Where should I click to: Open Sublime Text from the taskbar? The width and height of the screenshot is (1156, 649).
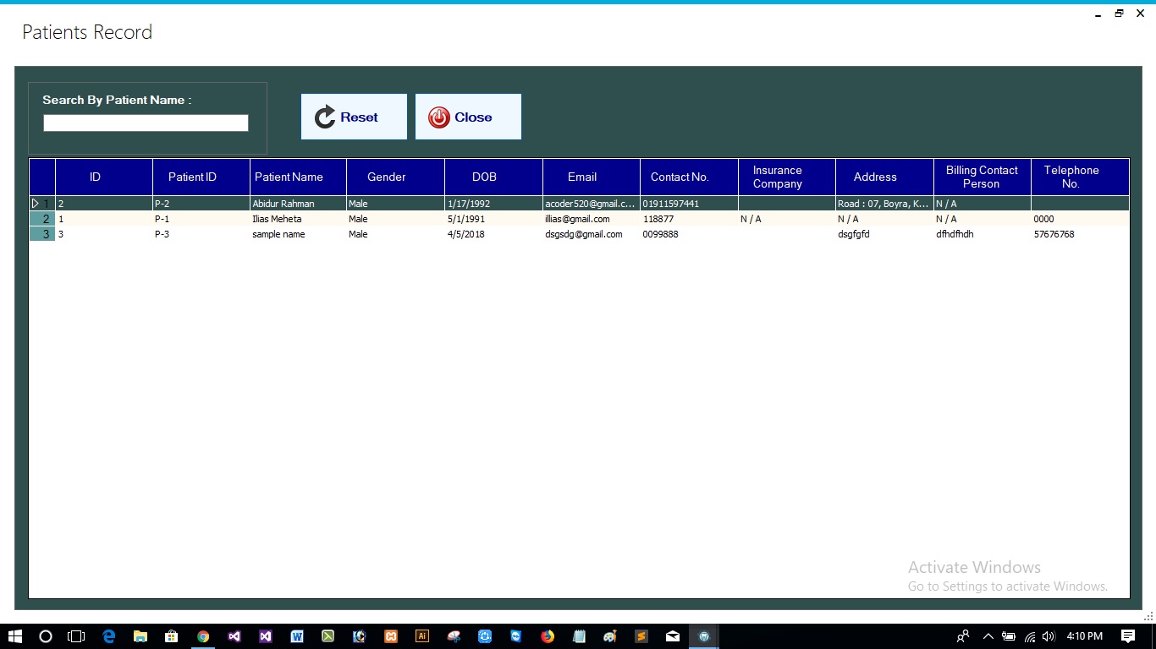641,636
